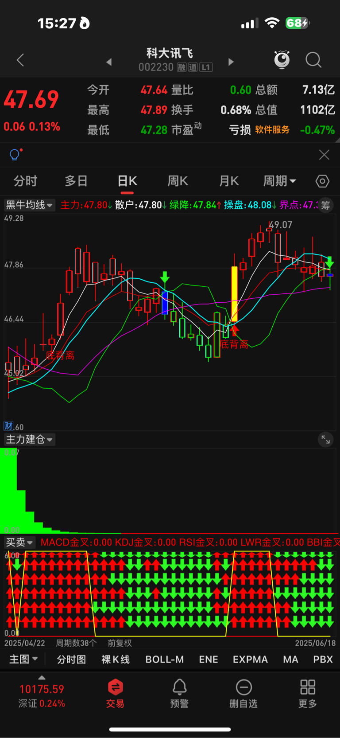The image size is (340, 738).
Task: Tap 总额 7.13亿 value
Action: [x=318, y=90]
